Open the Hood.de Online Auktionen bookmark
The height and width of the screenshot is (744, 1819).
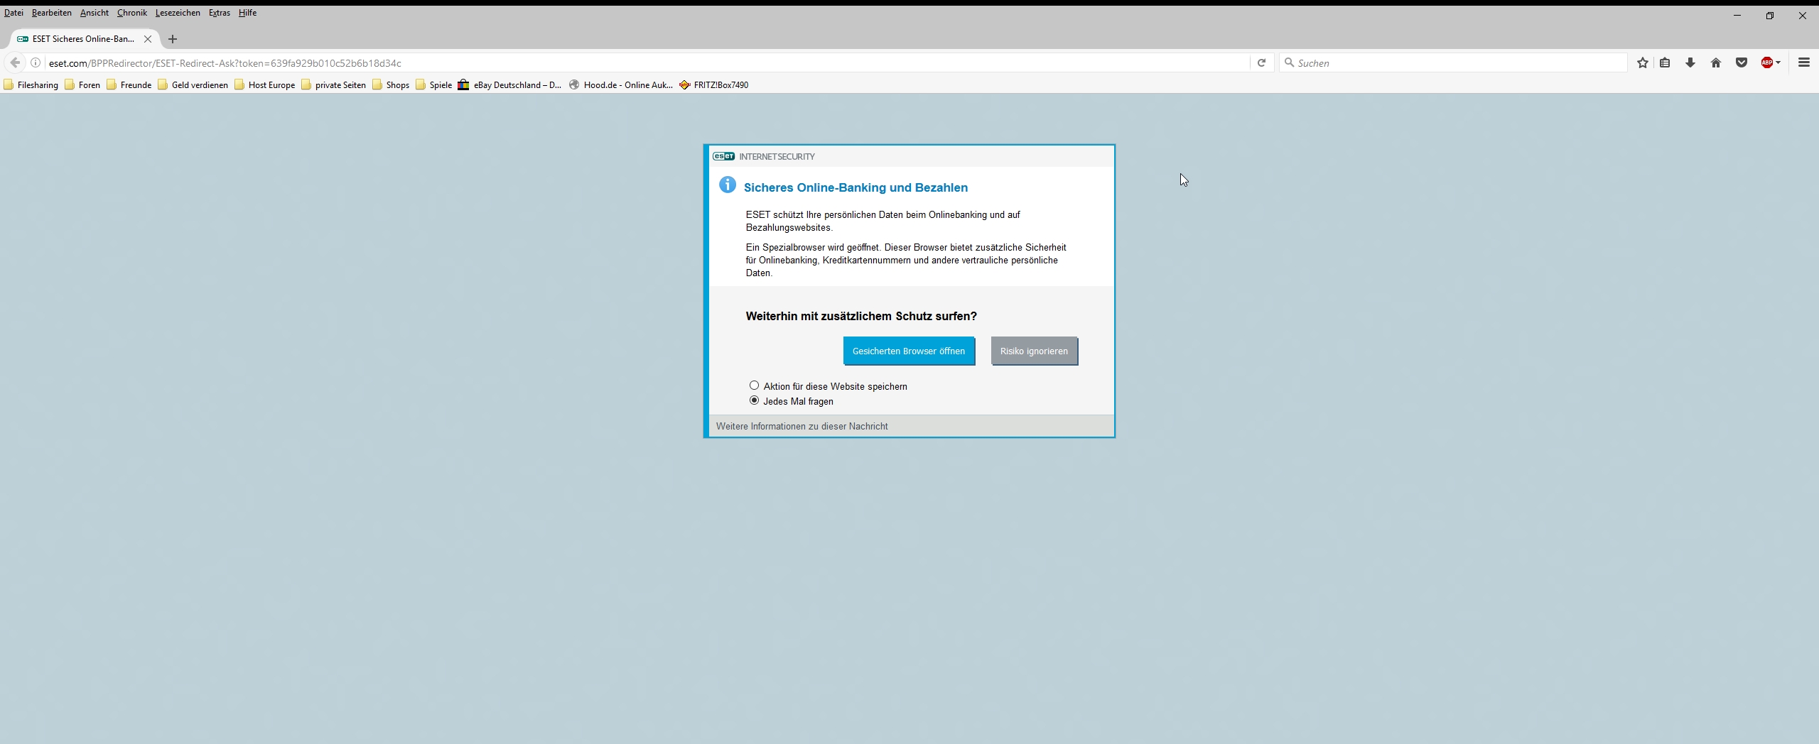(x=621, y=84)
